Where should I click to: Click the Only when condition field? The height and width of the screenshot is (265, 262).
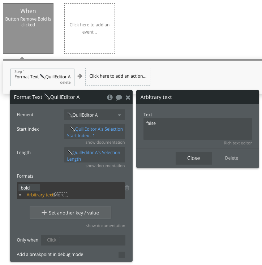[83, 240]
